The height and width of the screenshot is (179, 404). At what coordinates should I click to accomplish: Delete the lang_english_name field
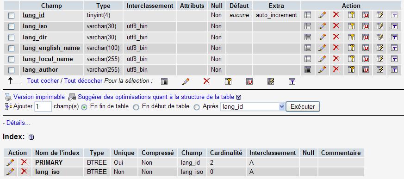[x=336, y=48]
